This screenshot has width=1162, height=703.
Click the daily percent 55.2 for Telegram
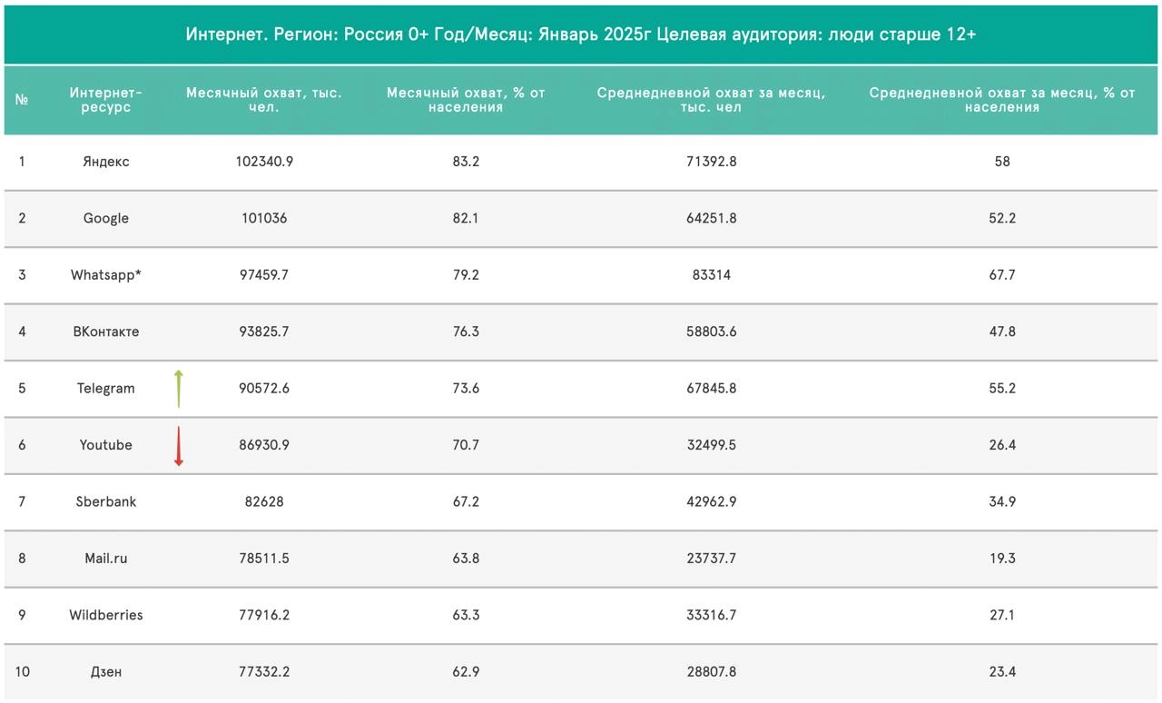[1002, 389]
